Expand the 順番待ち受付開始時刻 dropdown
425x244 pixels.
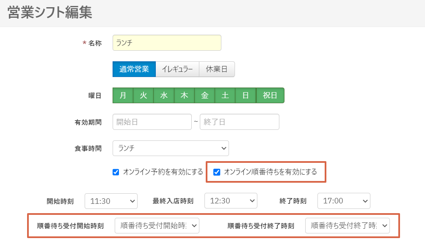157,226
